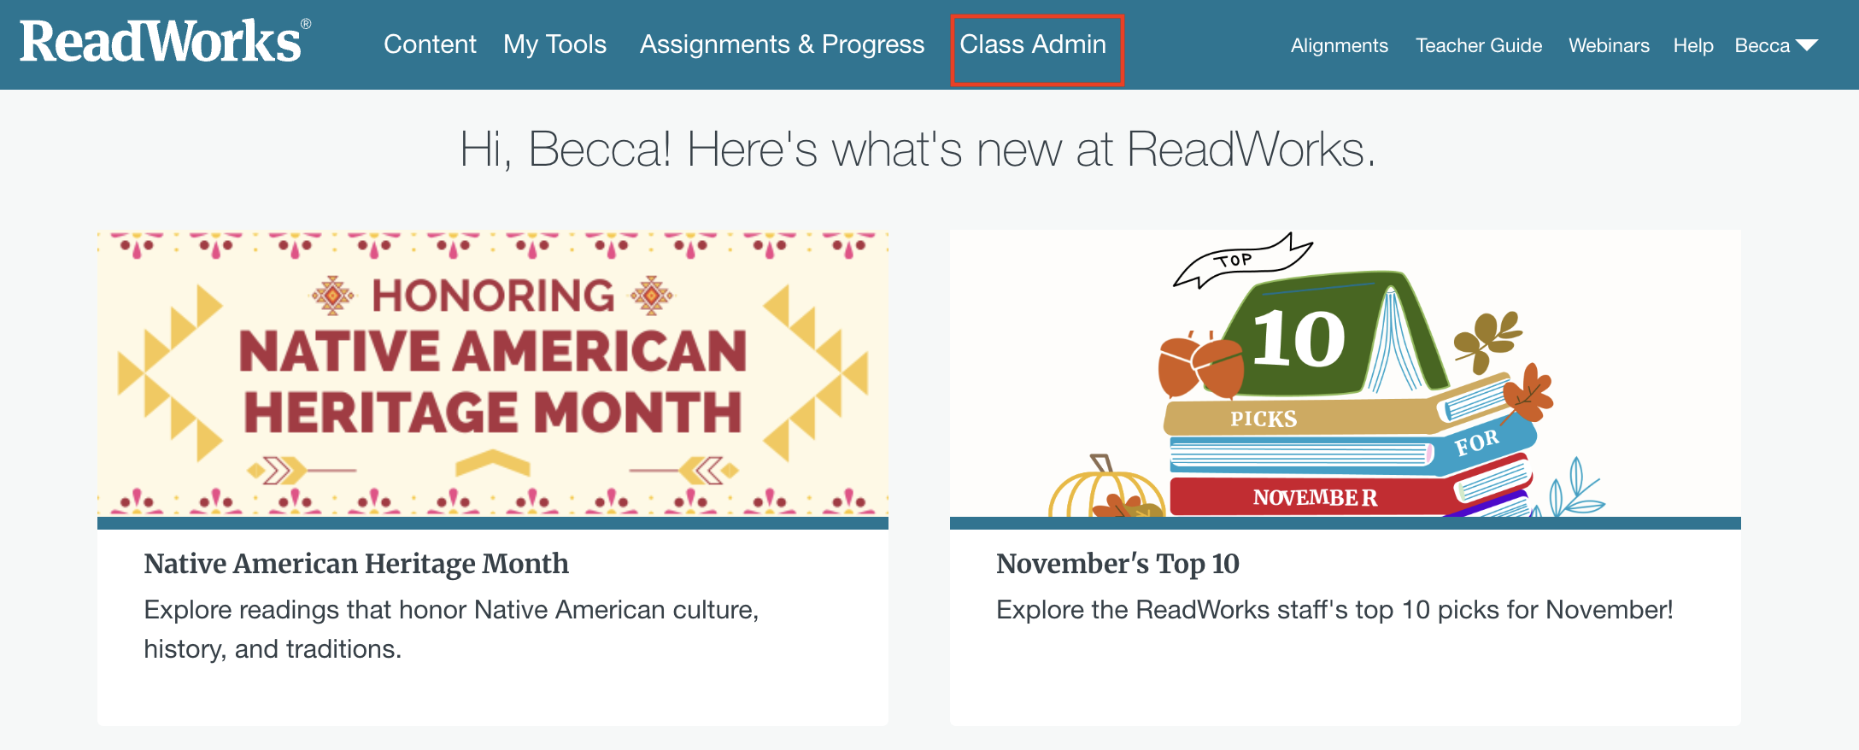1859x750 pixels.
Task: Go to Webinars page
Action: [1609, 46]
